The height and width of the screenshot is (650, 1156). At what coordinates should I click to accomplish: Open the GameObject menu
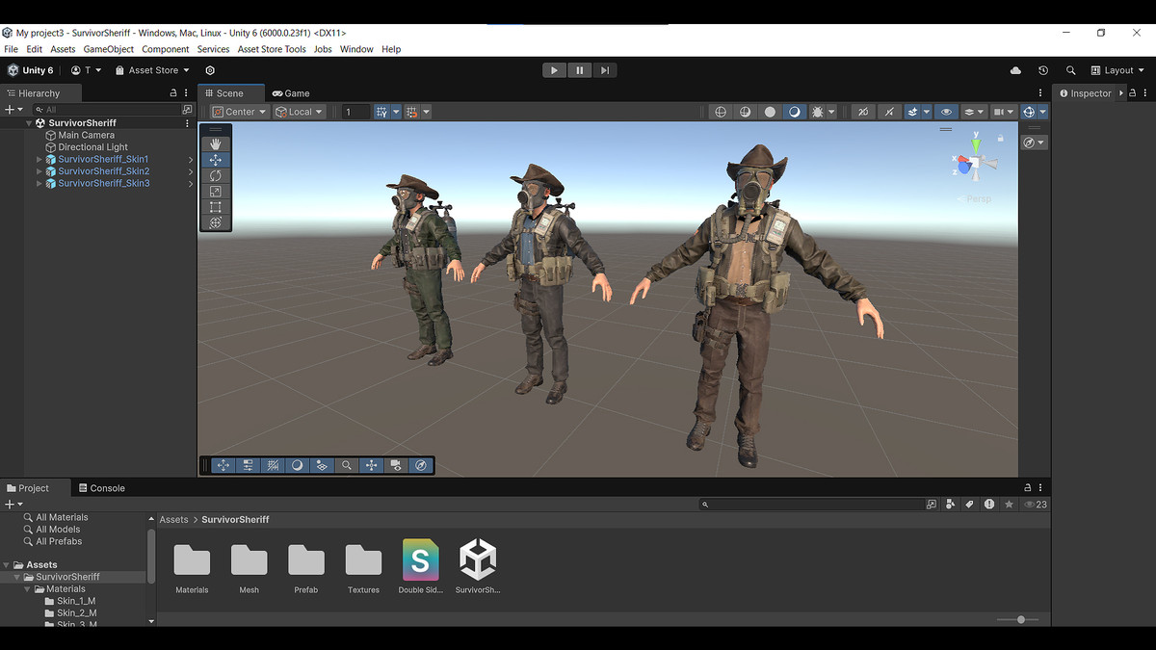[x=108, y=49]
